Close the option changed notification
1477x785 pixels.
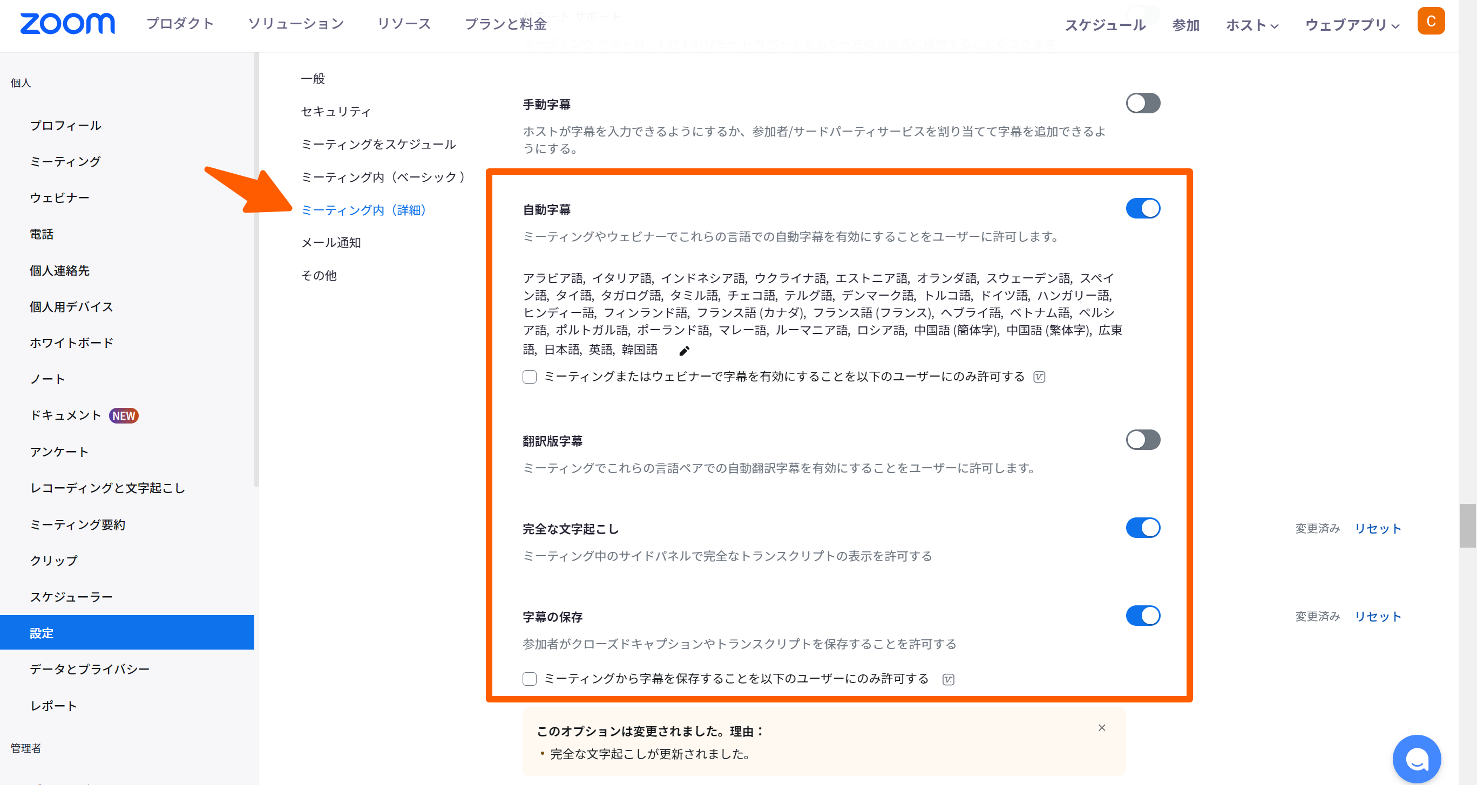(1101, 728)
